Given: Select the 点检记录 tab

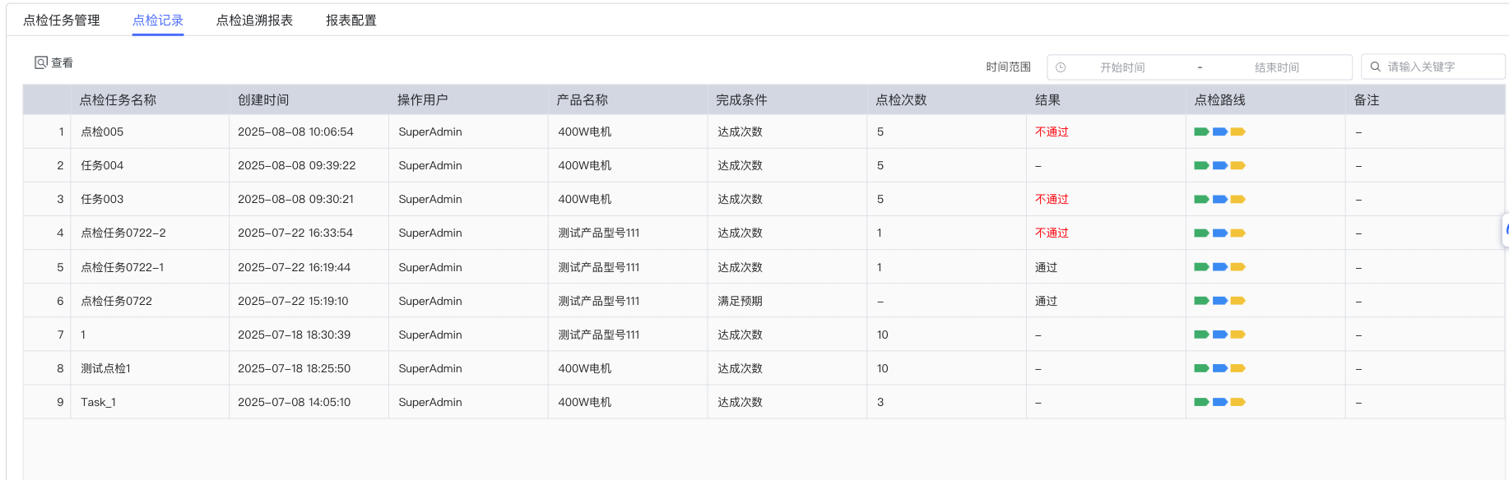Looking at the screenshot, I should [x=158, y=21].
